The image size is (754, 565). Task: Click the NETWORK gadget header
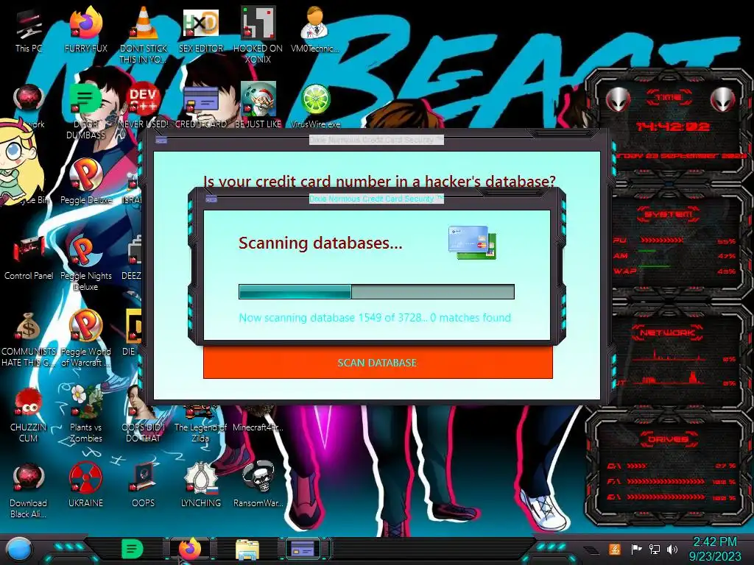tap(669, 332)
